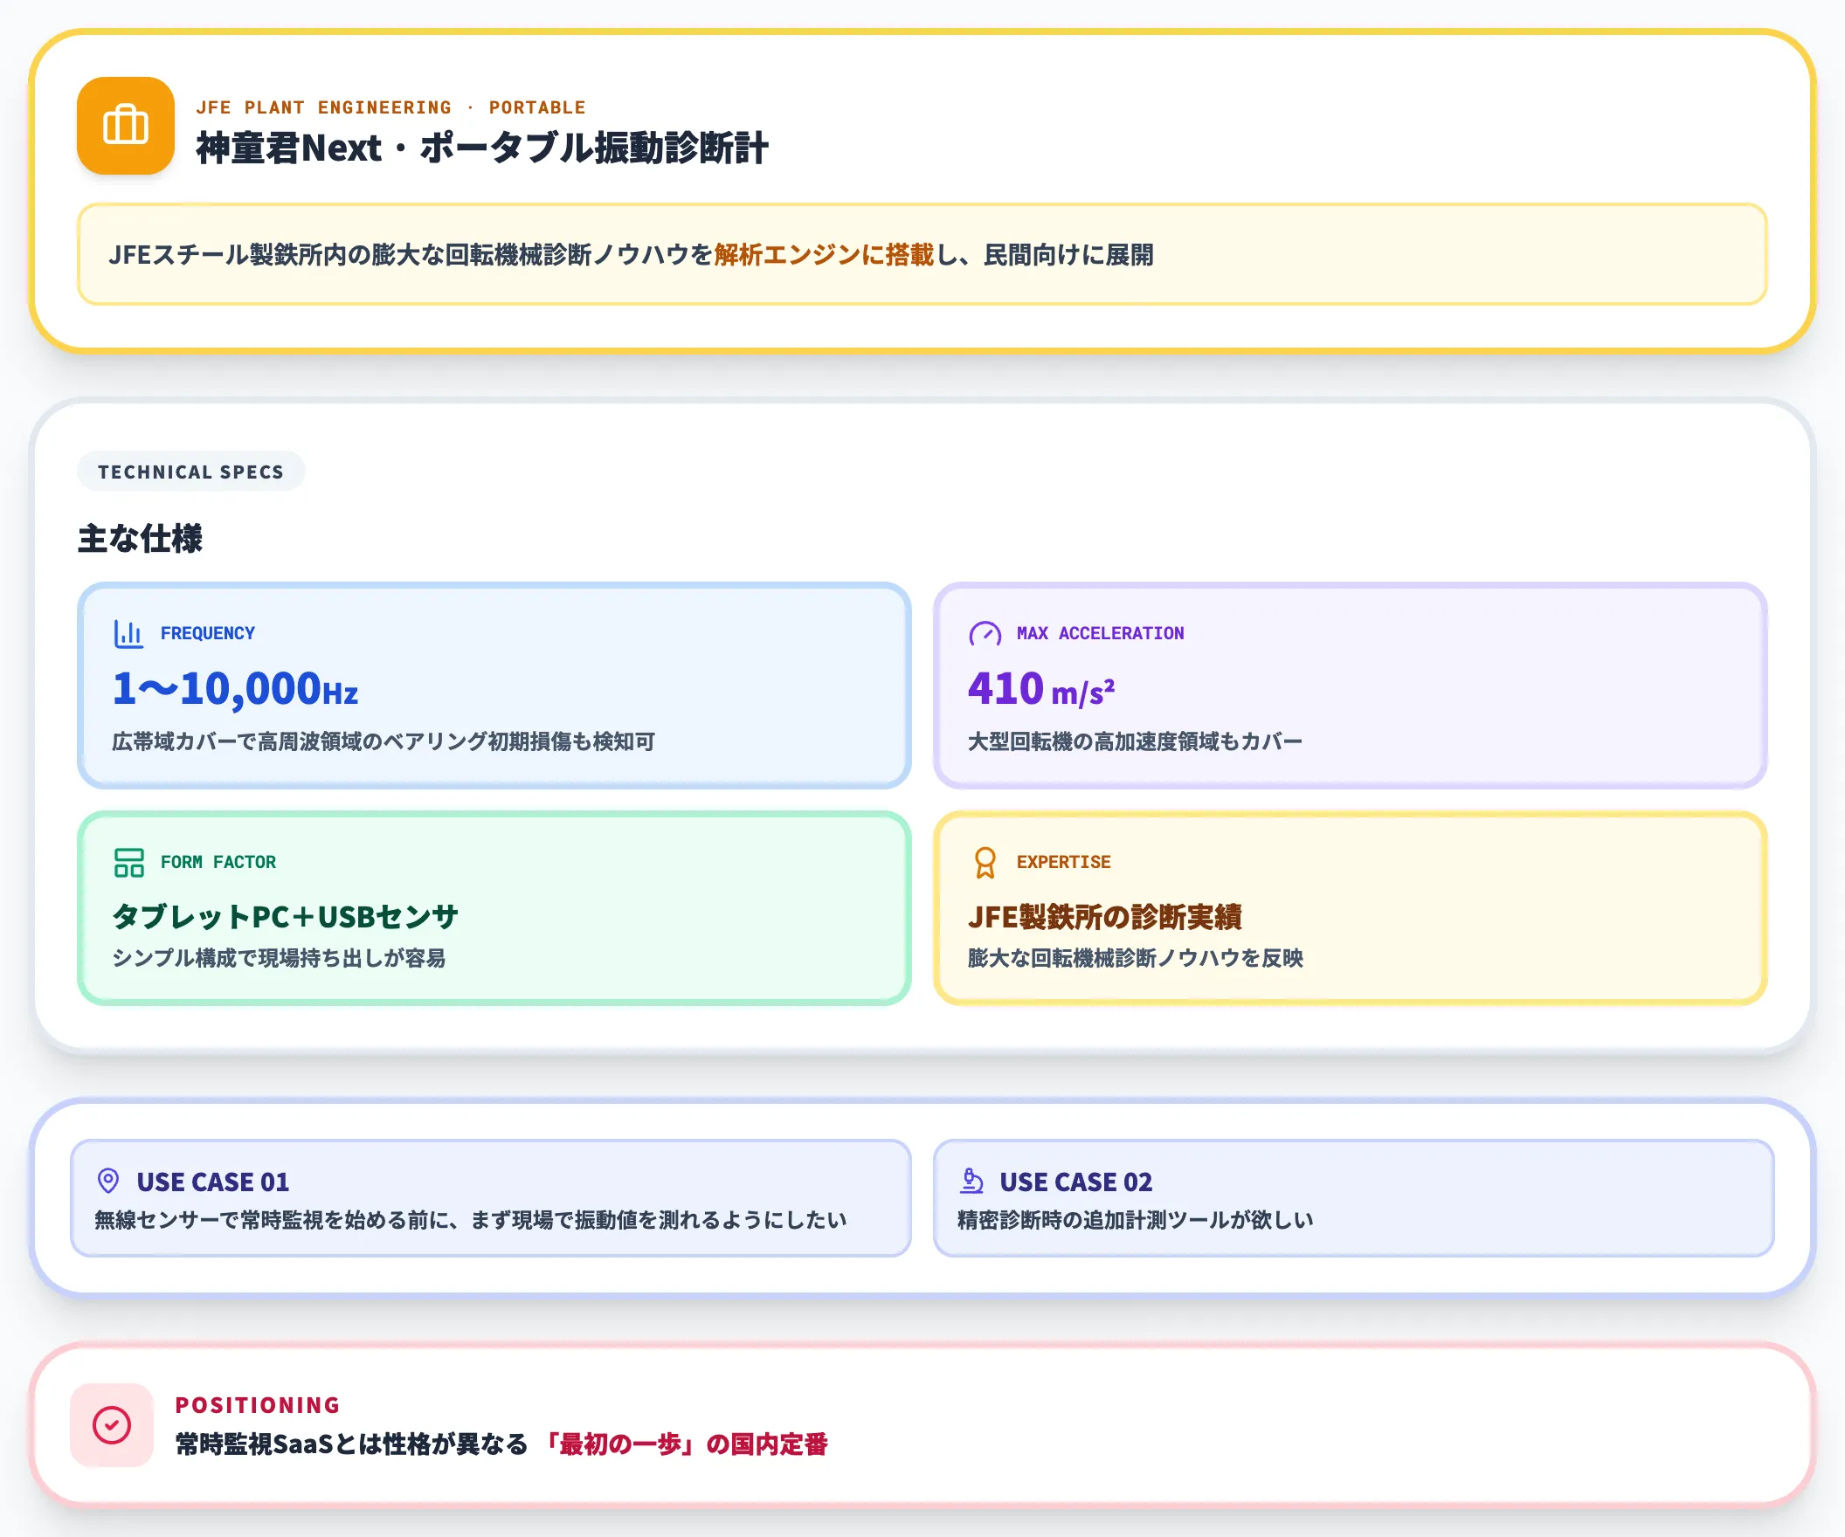Viewport: 1845px width, 1537px height.
Task: Click the gauge icon beside MAX ACCELERATION
Action: (x=985, y=633)
